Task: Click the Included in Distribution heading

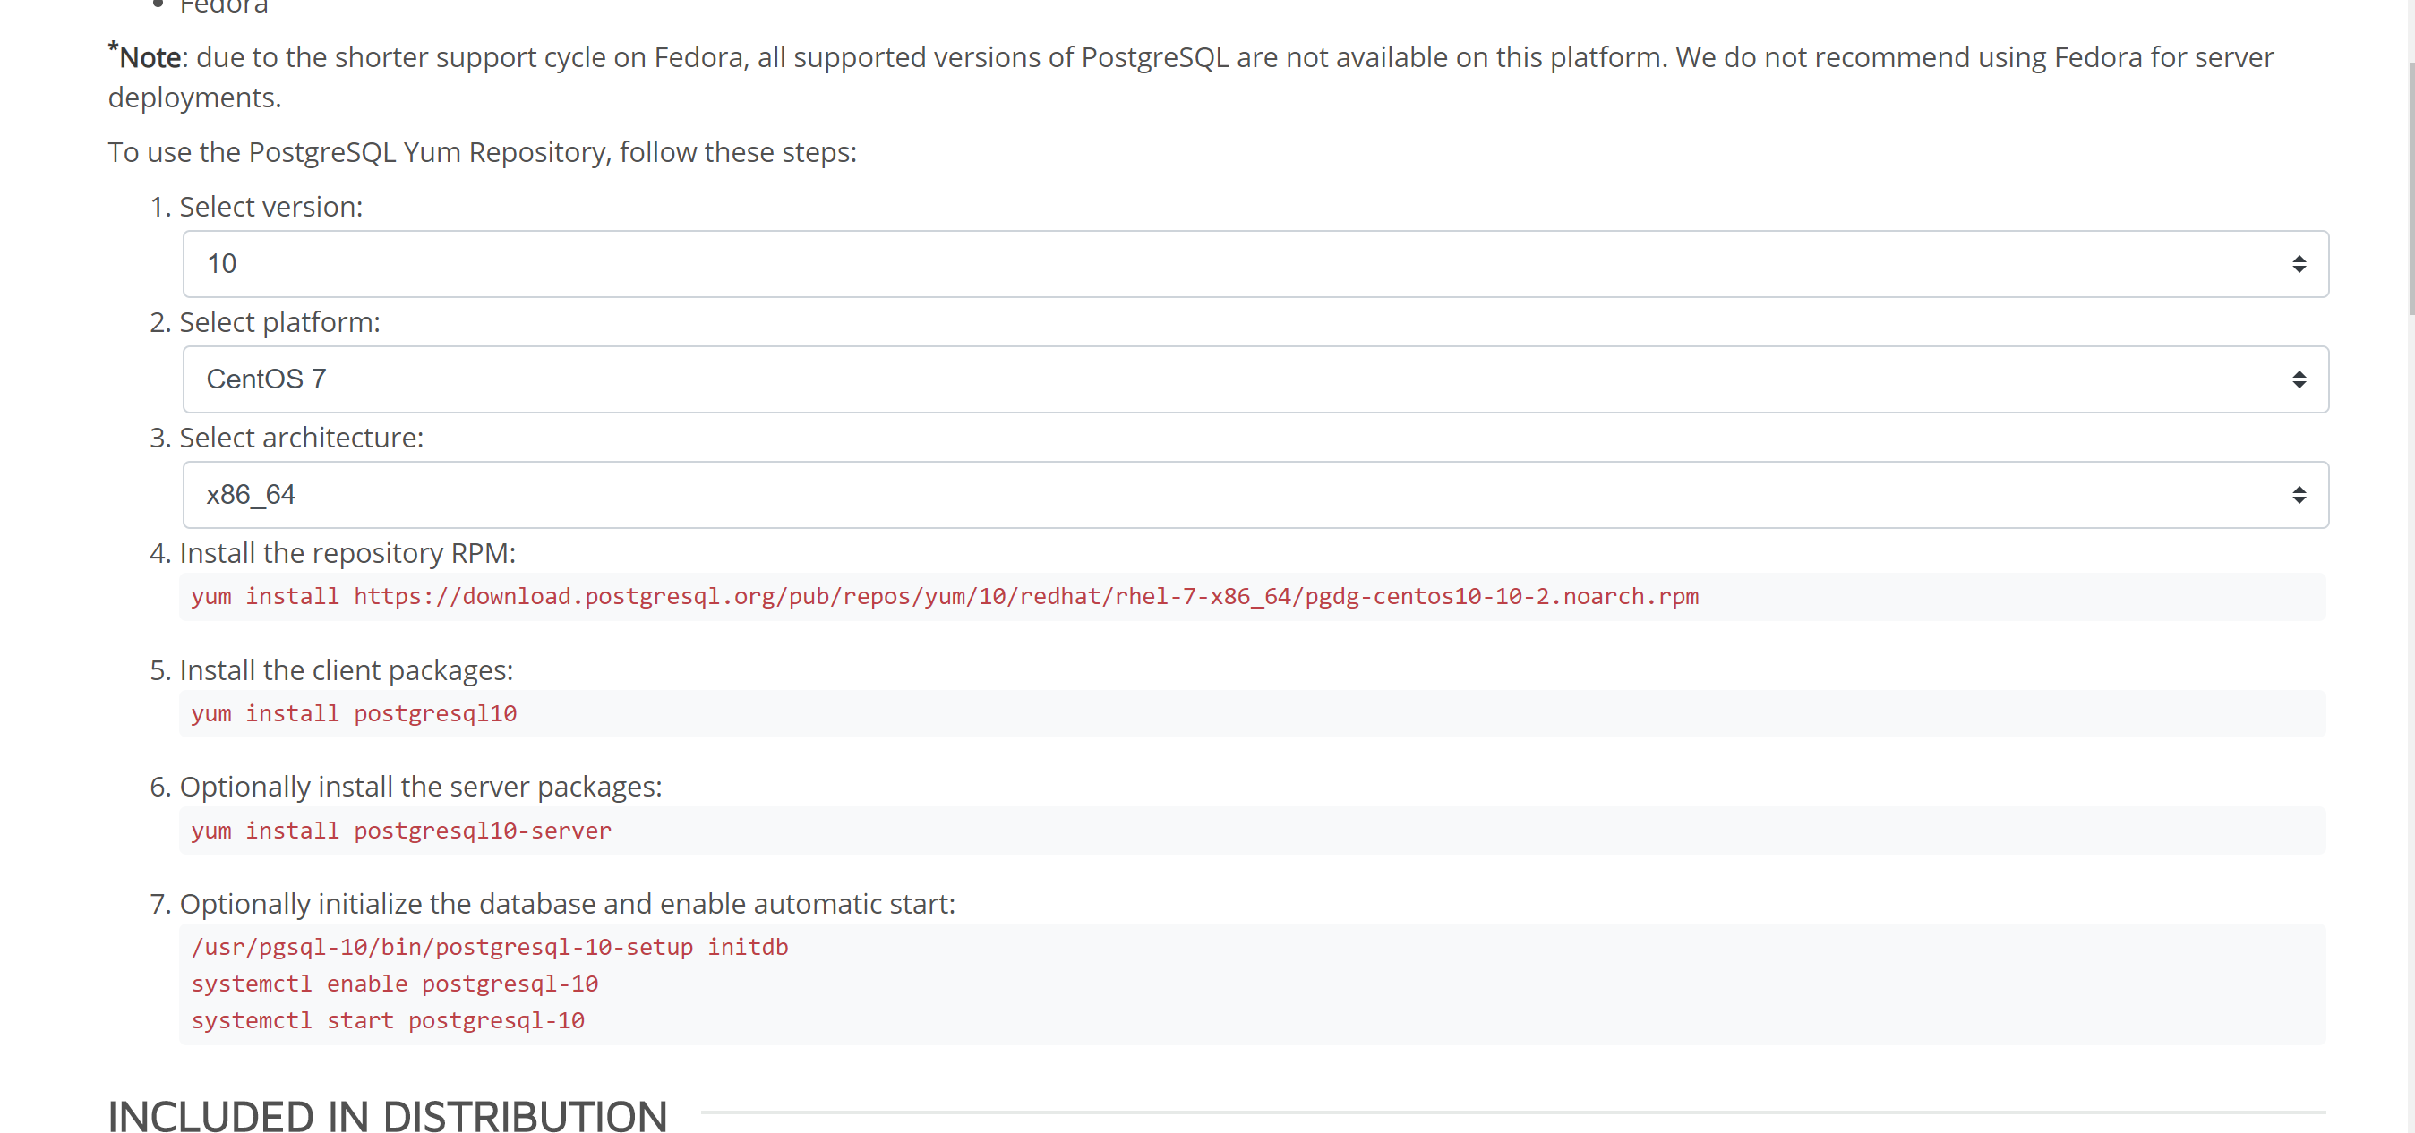Action: (x=387, y=1113)
